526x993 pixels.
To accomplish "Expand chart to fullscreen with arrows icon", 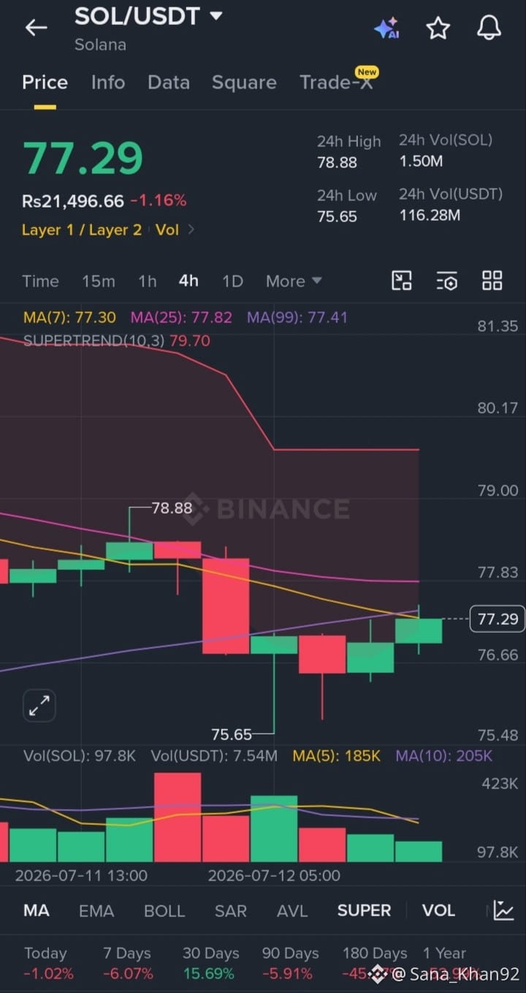I will (39, 706).
